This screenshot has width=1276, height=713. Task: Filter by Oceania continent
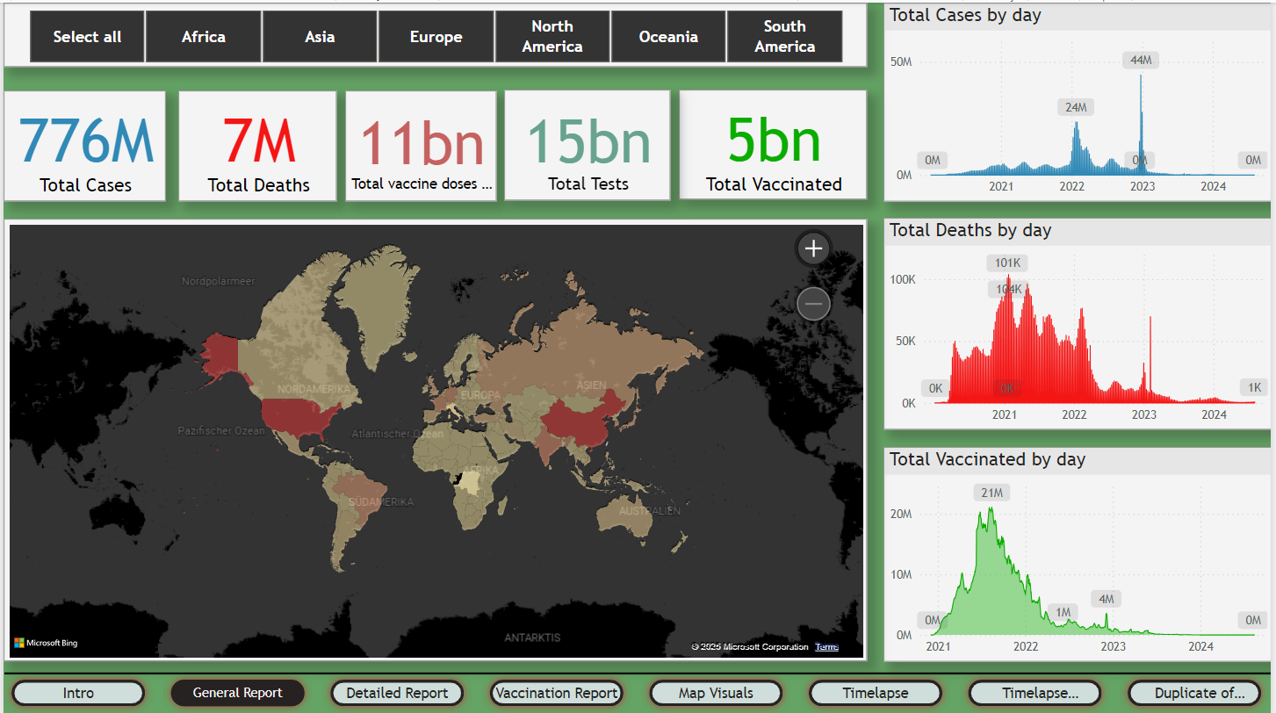tap(668, 37)
